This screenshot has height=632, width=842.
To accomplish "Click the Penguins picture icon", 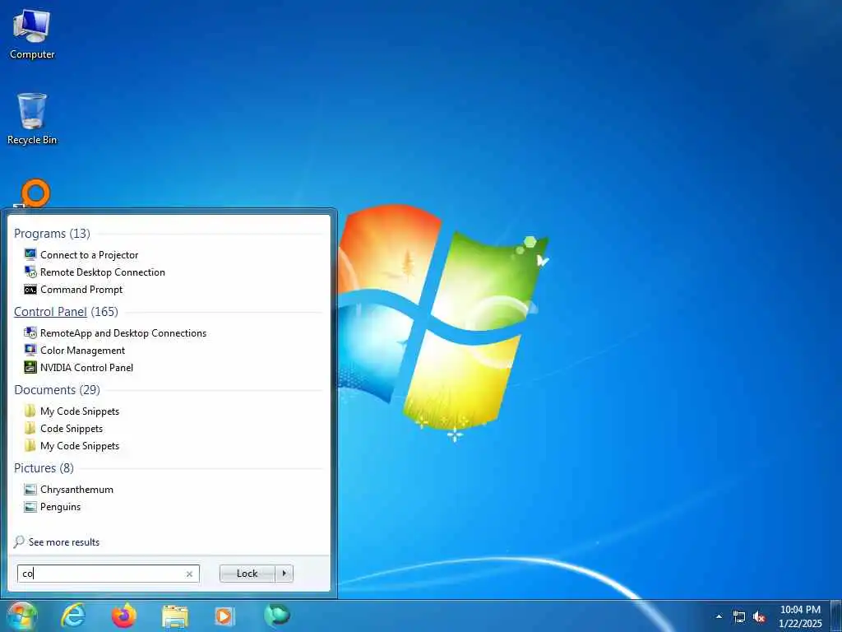I will [30, 507].
